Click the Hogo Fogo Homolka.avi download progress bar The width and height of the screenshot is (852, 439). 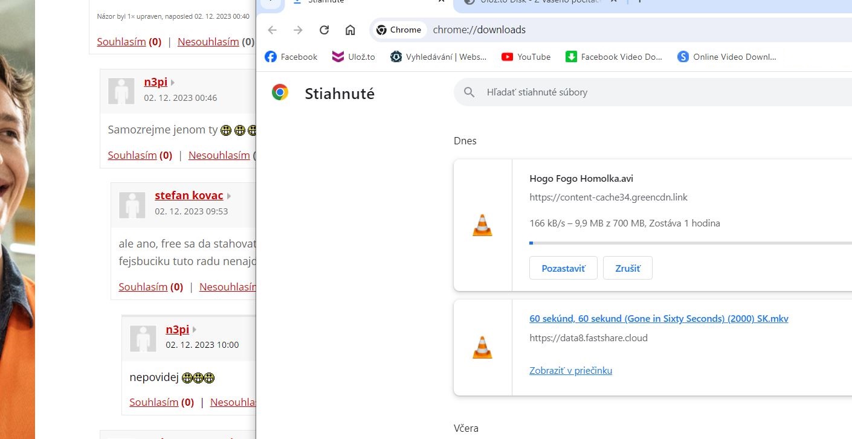(691, 243)
